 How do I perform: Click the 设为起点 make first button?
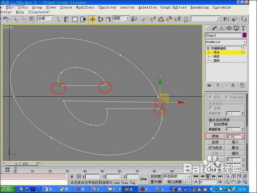[x=215, y=148]
